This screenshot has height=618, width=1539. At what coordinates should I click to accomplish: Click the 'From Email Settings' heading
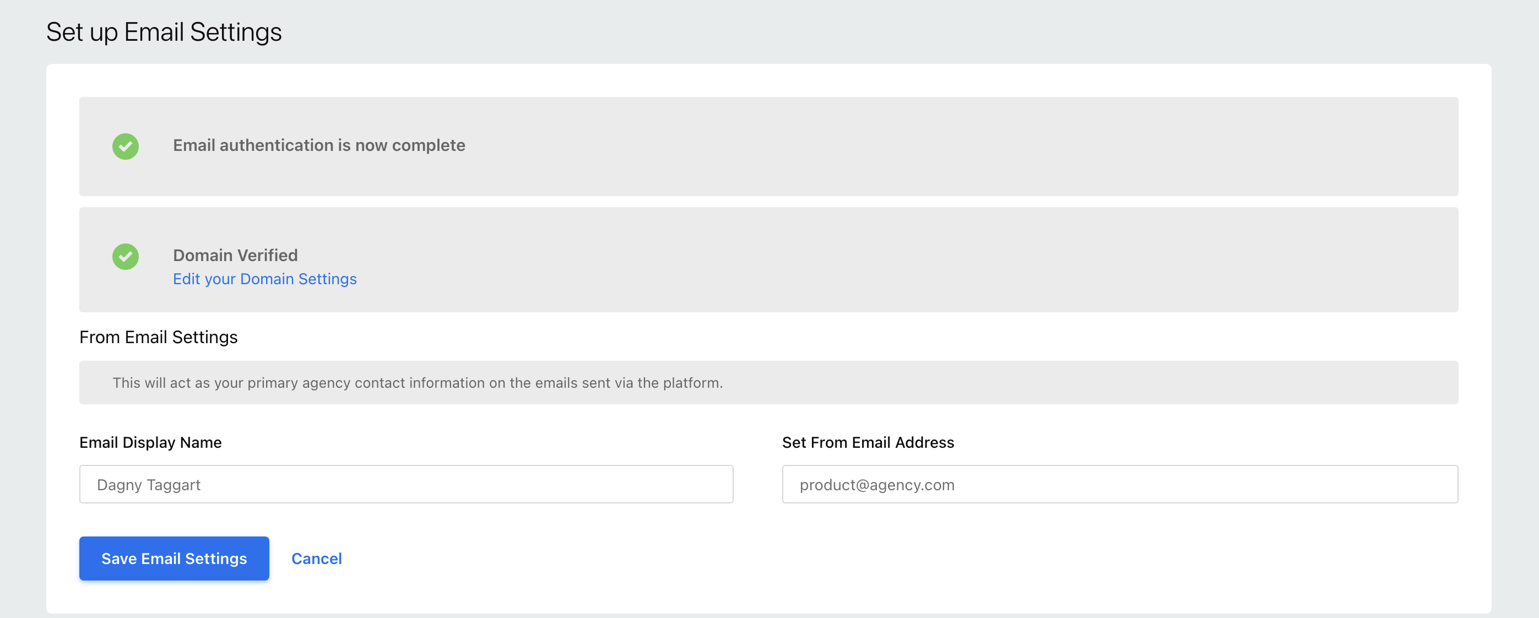click(x=158, y=337)
